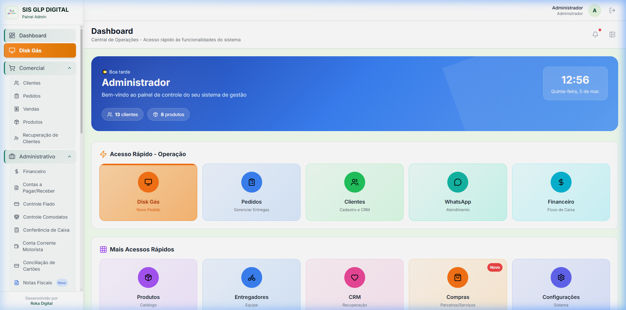
Task: Click the notification bell icon
Action: [595, 34]
